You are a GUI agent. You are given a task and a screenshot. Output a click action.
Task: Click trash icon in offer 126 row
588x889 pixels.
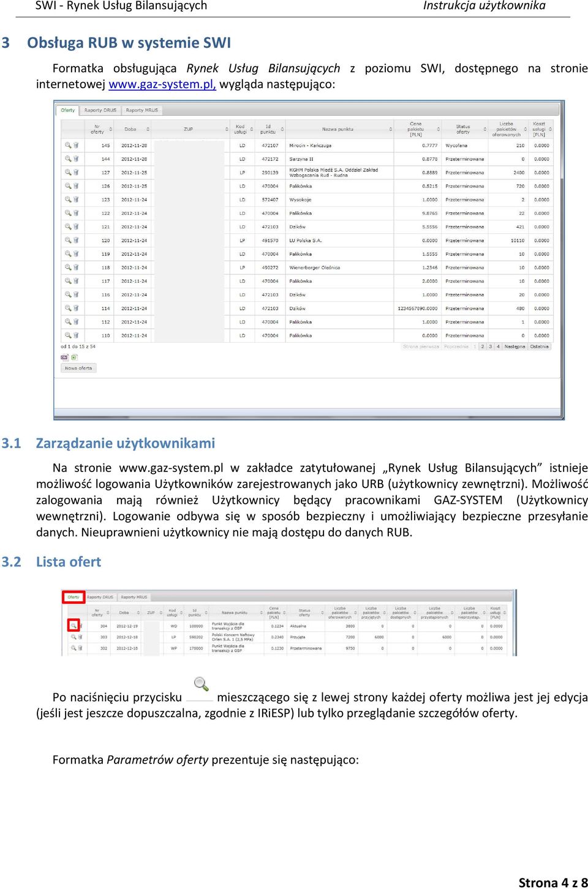[76, 186]
